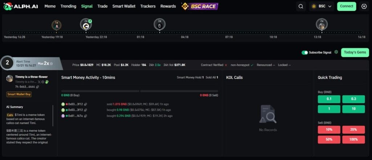Open the Trackers menu
The height and width of the screenshot is (160, 372).
[148, 6]
